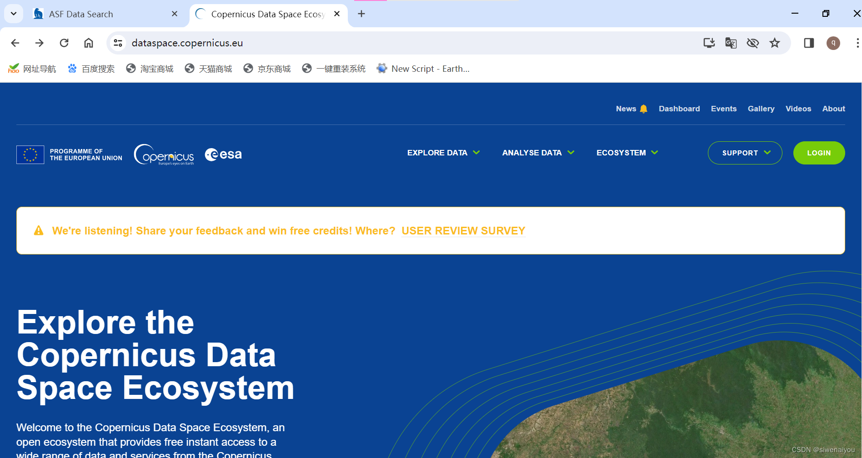Click the Programme of the European Union text
This screenshot has height=458, width=862.
pos(86,154)
